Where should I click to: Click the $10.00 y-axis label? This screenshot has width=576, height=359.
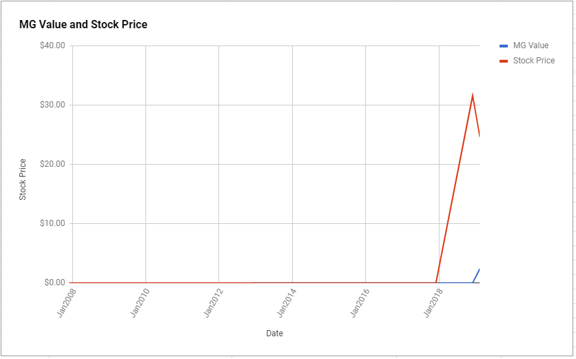(52, 223)
